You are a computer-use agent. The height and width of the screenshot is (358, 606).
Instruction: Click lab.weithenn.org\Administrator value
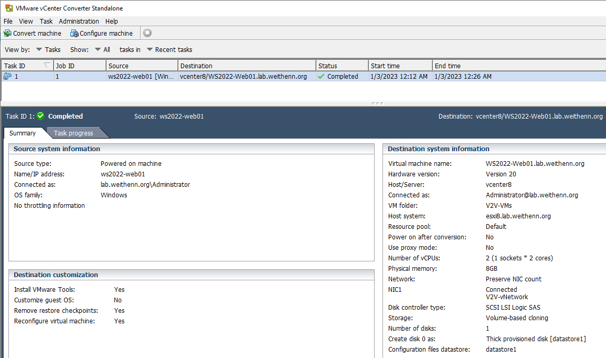(x=145, y=184)
